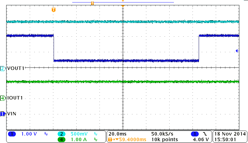Click the 18 Nov 2014 date display
Viewport: 248px width, 143px height.
pos(230,134)
